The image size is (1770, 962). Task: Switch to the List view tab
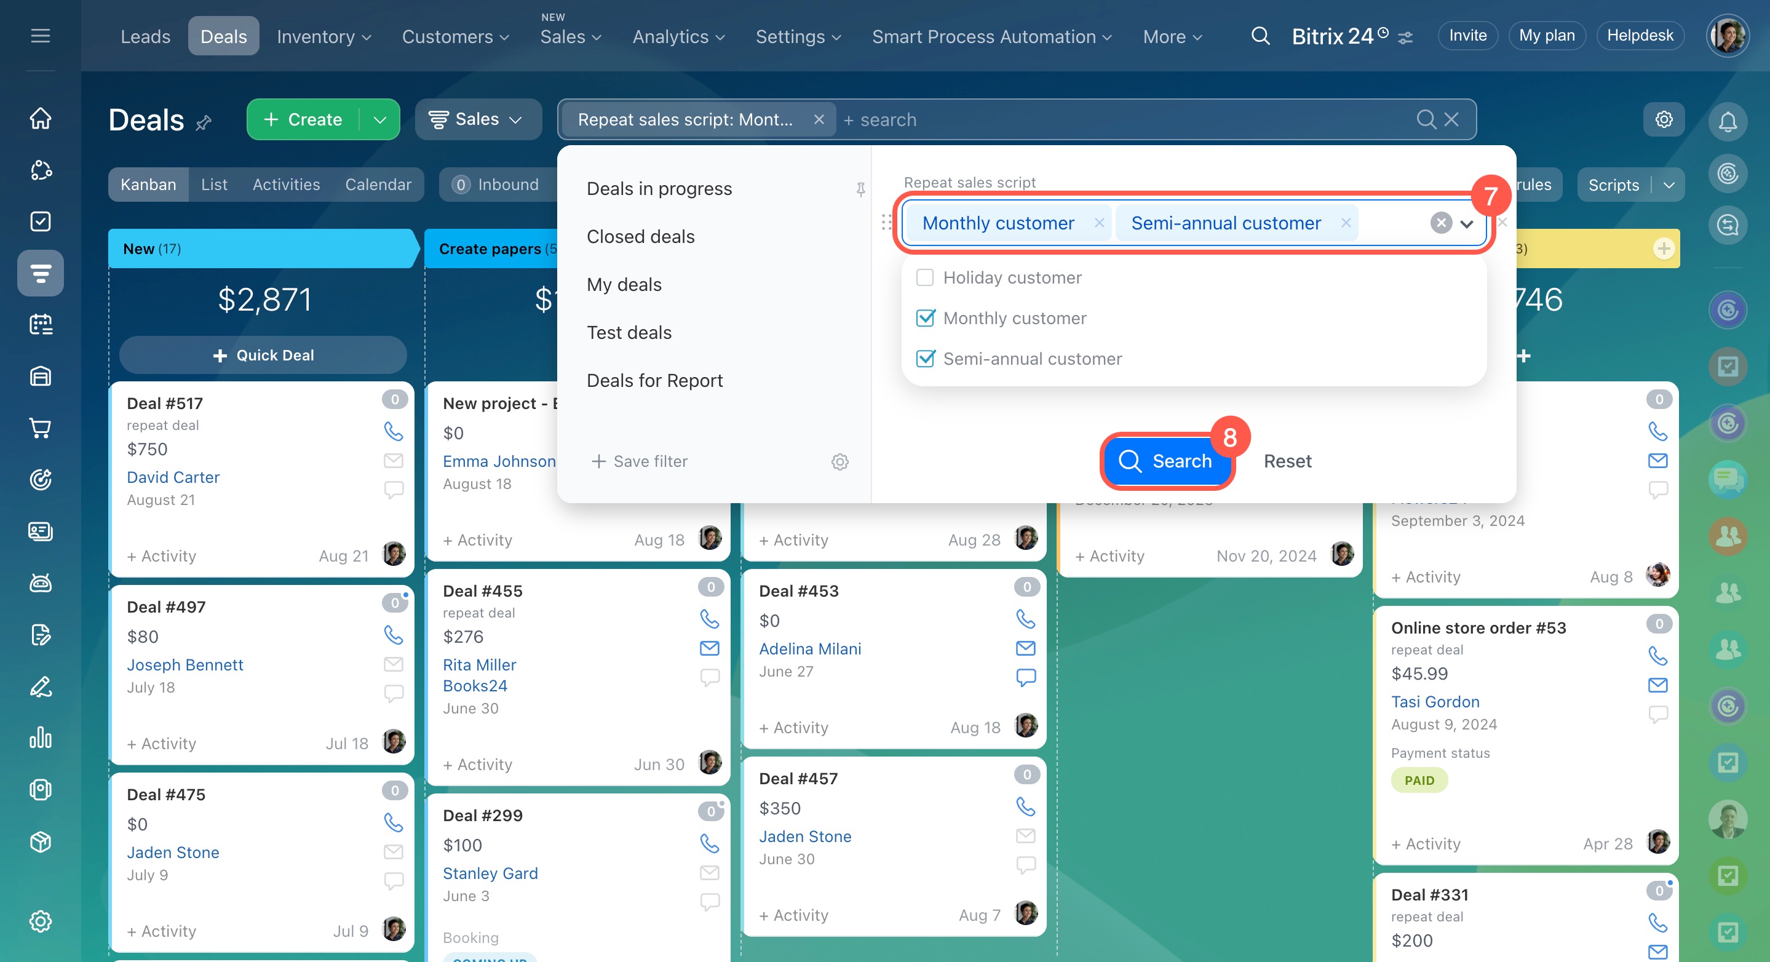(213, 185)
